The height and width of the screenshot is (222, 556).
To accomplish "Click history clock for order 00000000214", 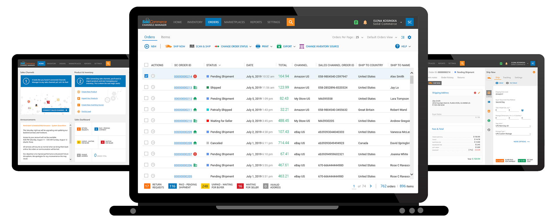I will click(153, 76).
